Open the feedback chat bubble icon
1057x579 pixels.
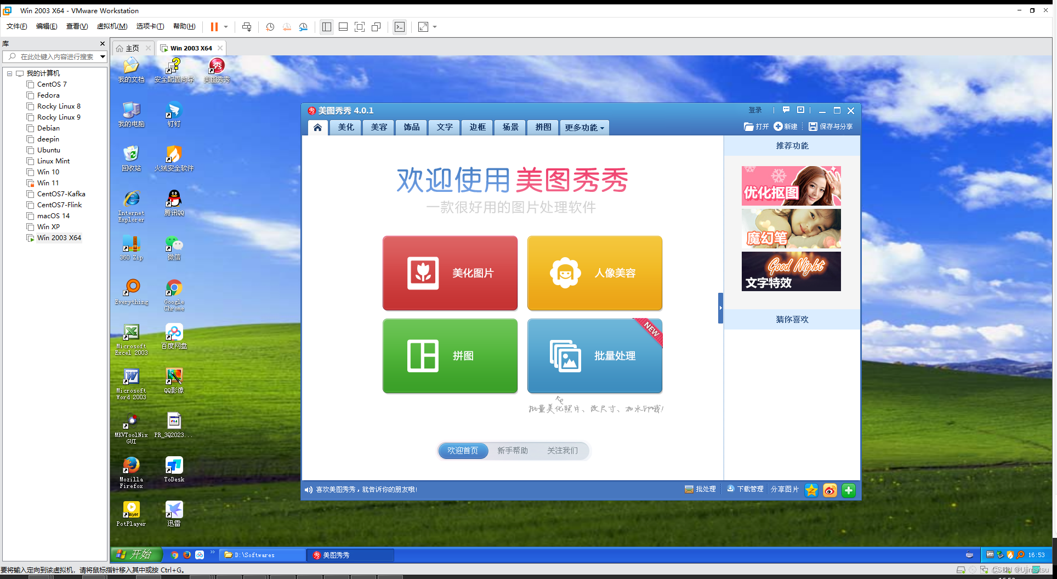[786, 110]
